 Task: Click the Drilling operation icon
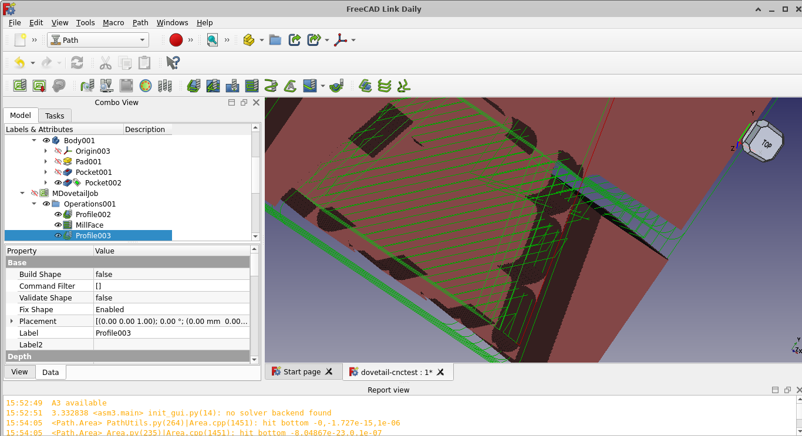pyautogui.click(x=232, y=86)
